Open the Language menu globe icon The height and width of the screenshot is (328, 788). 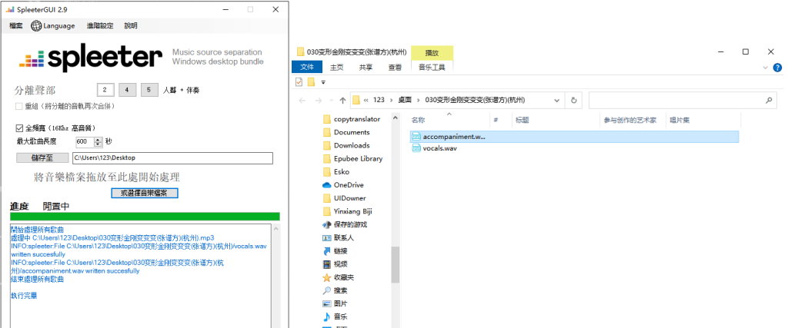click(x=36, y=25)
